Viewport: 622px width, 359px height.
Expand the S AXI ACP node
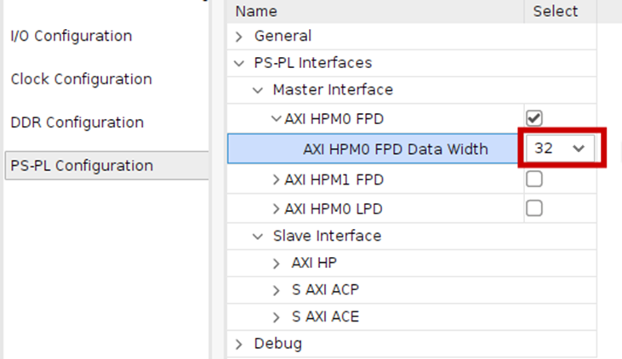(277, 290)
